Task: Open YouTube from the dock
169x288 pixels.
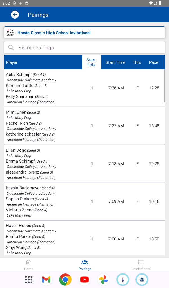Action: pos(84,280)
